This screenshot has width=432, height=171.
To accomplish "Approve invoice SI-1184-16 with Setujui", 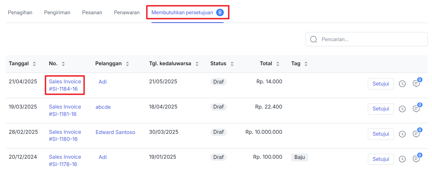I will click(380, 84).
